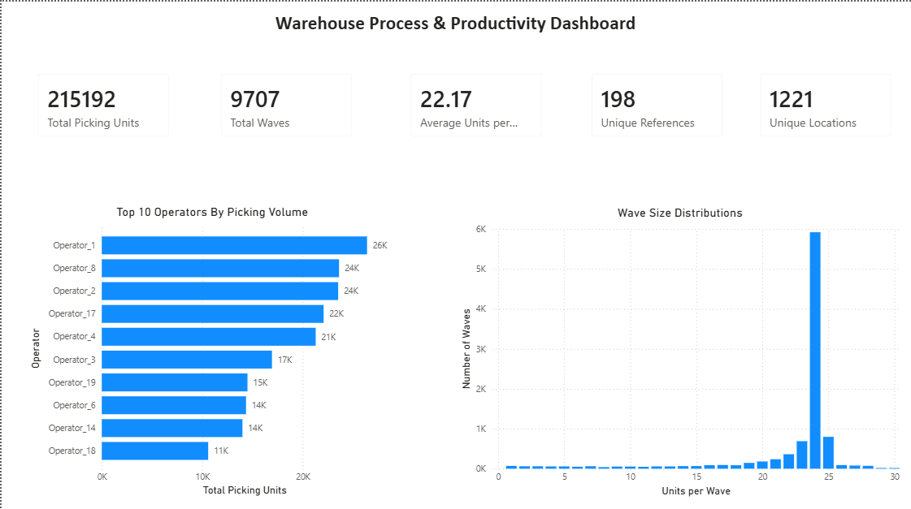Click the 10K tick on the picking units axis
The image size is (911, 509).
[x=203, y=477]
